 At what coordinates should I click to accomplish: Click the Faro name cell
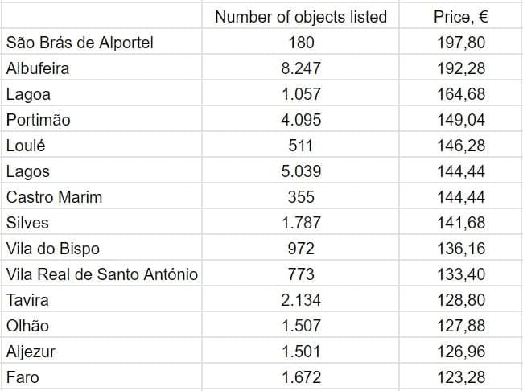(23, 377)
